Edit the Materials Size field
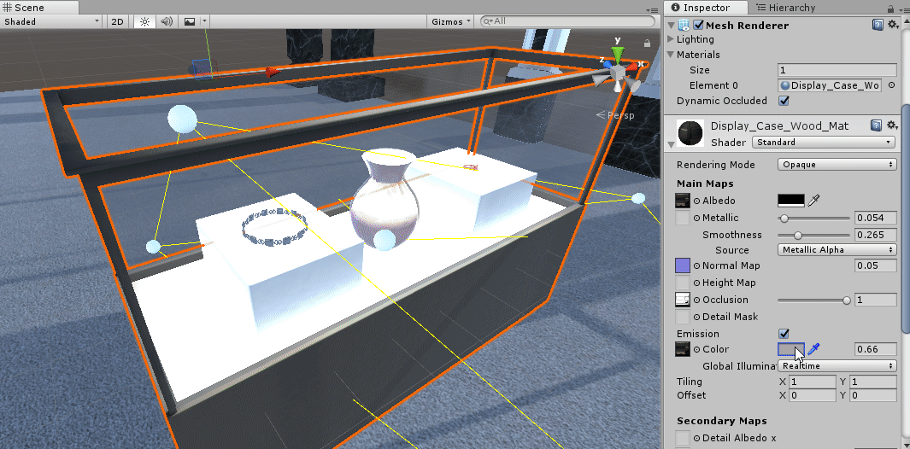The height and width of the screenshot is (449, 910). coord(837,70)
